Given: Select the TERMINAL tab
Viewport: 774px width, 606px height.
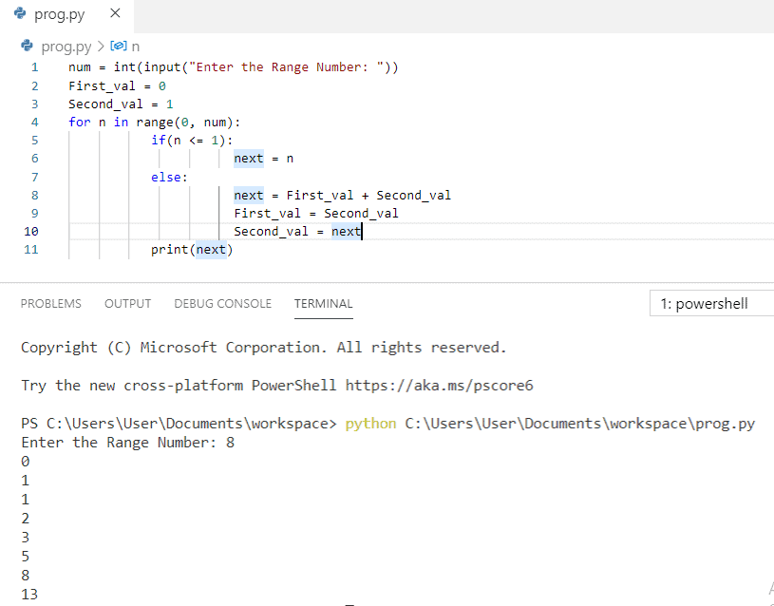Looking at the screenshot, I should coord(323,304).
